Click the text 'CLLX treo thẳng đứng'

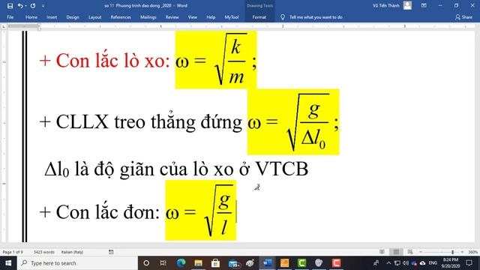(149, 121)
